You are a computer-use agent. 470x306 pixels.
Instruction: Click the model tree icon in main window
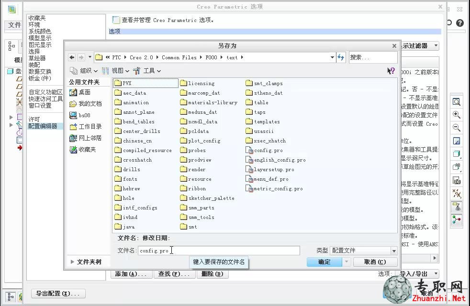[x=11, y=46]
